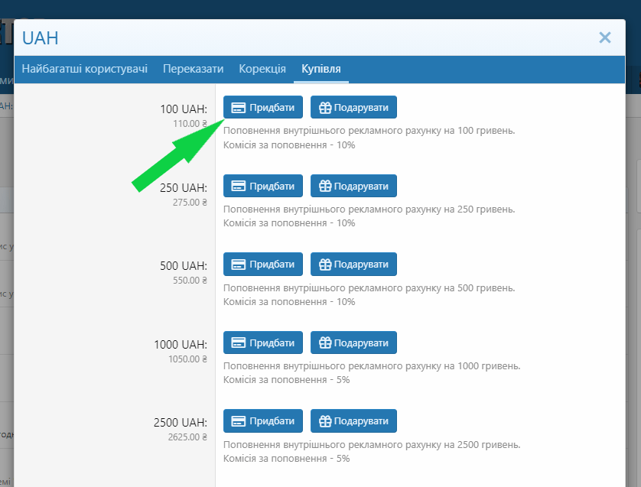641x487 pixels.
Task: Click the credit card icon for 500 UAH
Action: click(238, 265)
